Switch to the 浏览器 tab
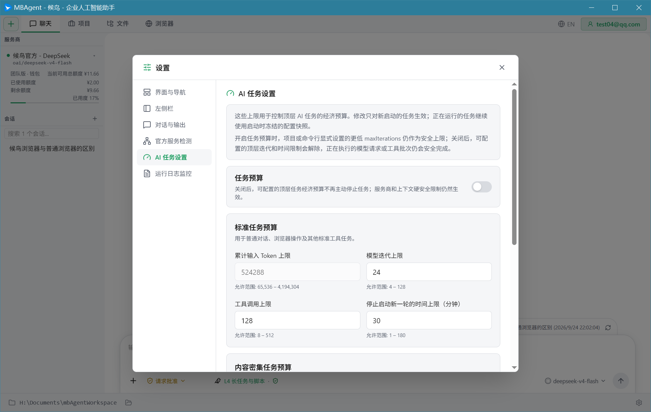The height and width of the screenshot is (412, 651). (160, 24)
